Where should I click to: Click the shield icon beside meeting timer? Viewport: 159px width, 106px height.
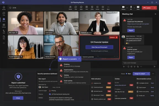[x=10, y=8]
